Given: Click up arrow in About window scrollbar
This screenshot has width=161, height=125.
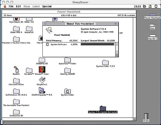Looking at the screenshot, I should click(117, 44).
